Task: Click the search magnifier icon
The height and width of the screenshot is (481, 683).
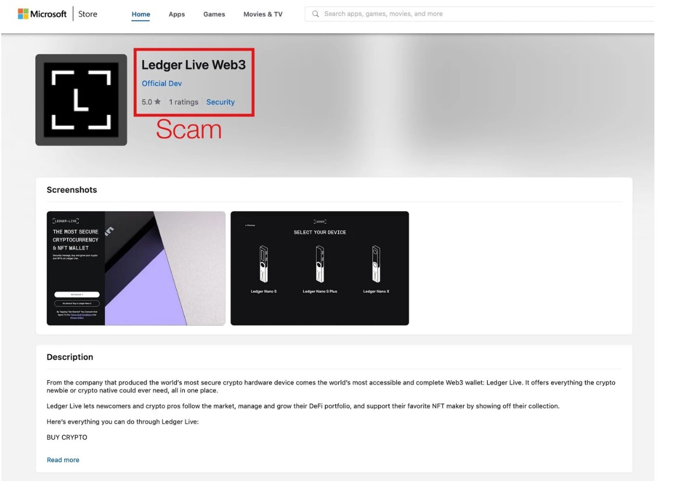Action: (x=316, y=14)
